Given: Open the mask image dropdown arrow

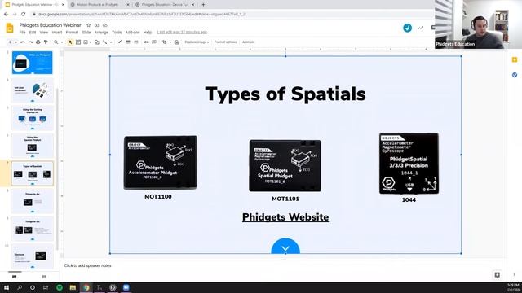Looking at the screenshot, I should click(x=170, y=42).
